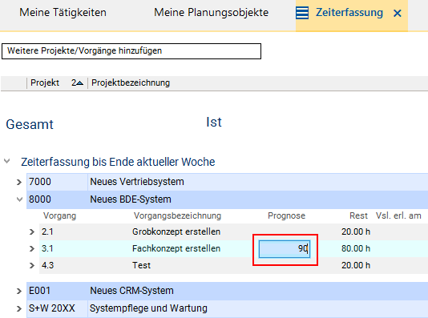Viewport: 428px width, 318px height.
Task: Click Projektbezeichnung column header
Action: [131, 83]
